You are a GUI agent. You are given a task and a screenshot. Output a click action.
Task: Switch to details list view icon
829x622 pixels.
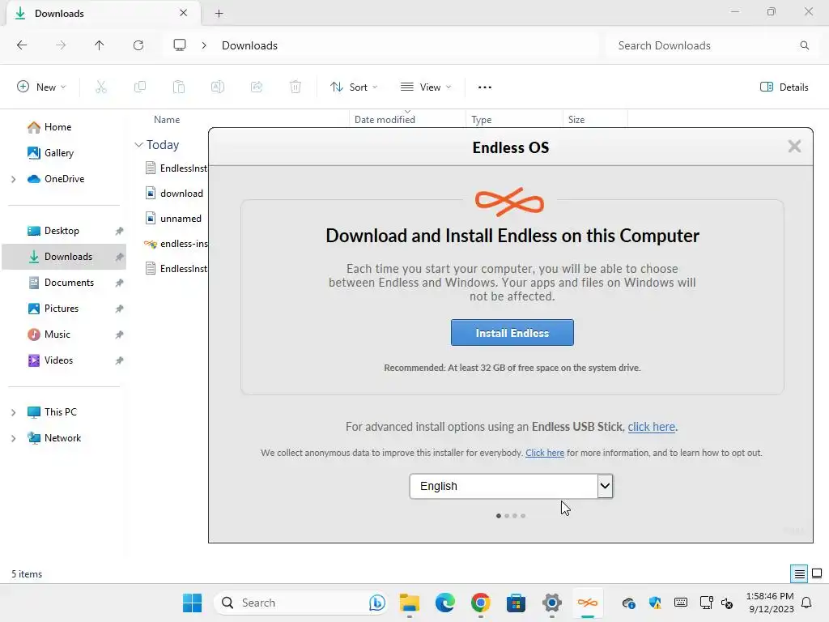[799, 573]
